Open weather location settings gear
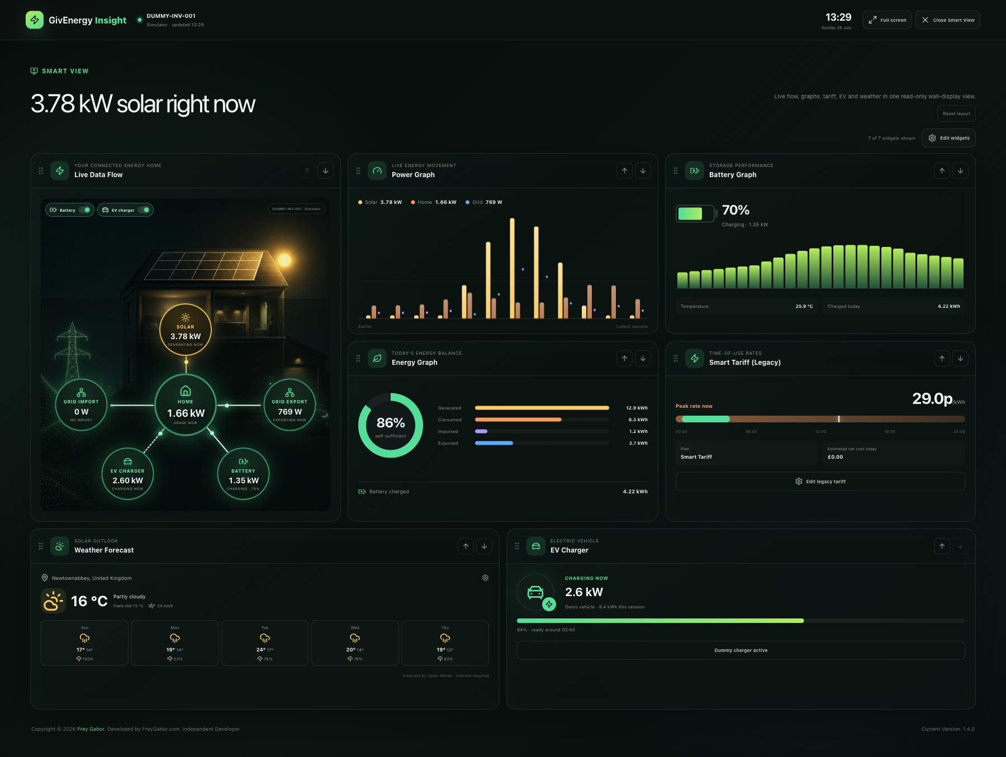This screenshot has width=1006, height=757. click(x=485, y=578)
